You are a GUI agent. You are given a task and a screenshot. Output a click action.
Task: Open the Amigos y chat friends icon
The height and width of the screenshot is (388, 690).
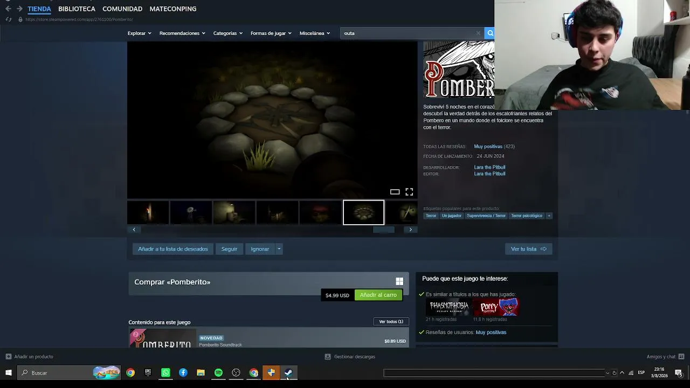coord(681,357)
